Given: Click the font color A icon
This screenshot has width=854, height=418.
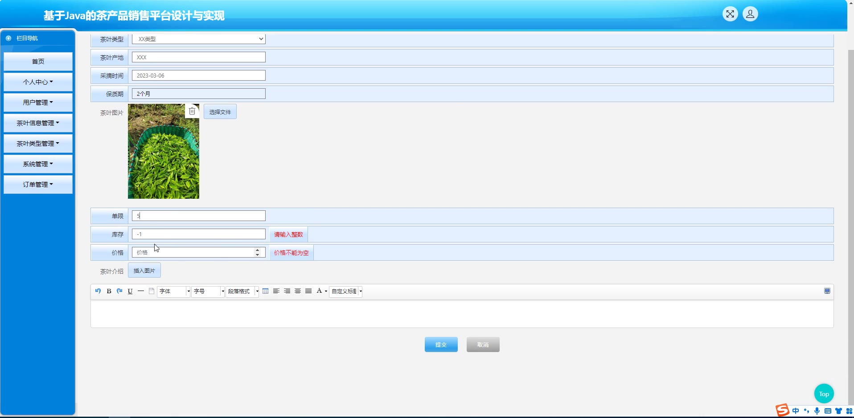Looking at the screenshot, I should (319, 291).
